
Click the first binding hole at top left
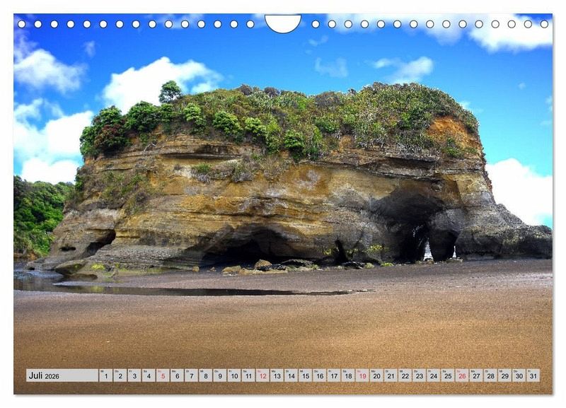[x=21, y=24]
